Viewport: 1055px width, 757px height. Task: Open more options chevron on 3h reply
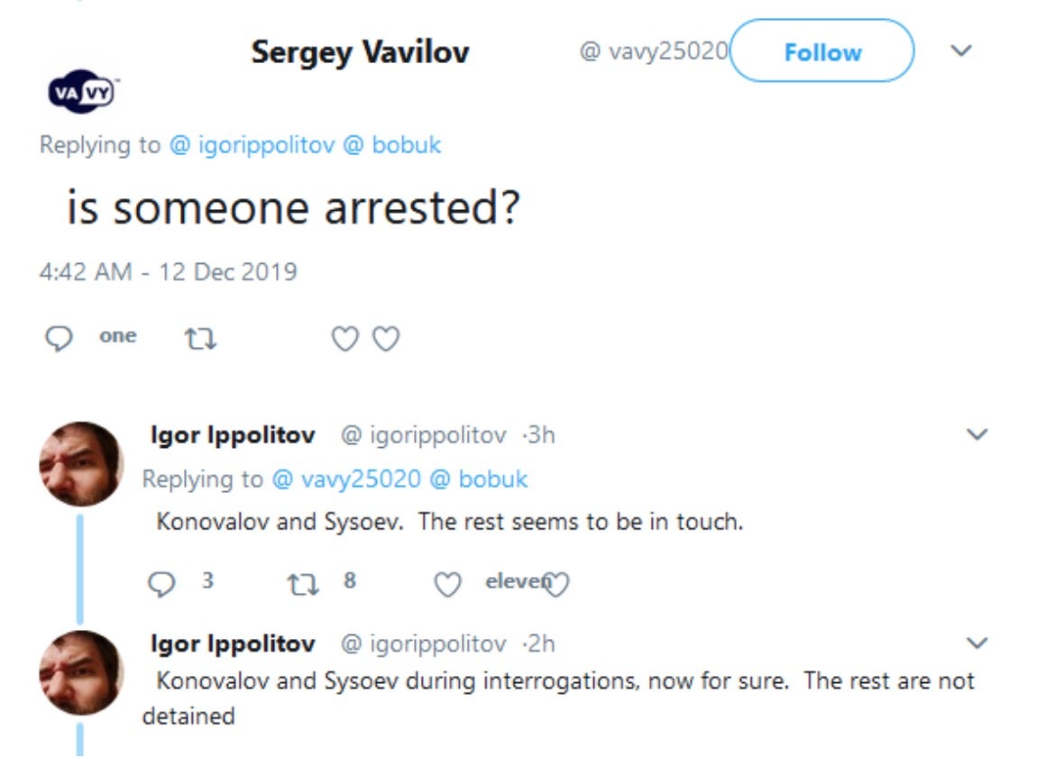tap(977, 435)
